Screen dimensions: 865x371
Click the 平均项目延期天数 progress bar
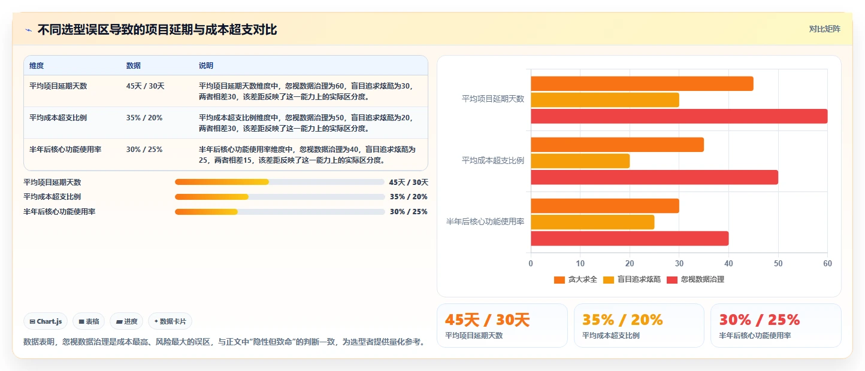[x=279, y=182]
